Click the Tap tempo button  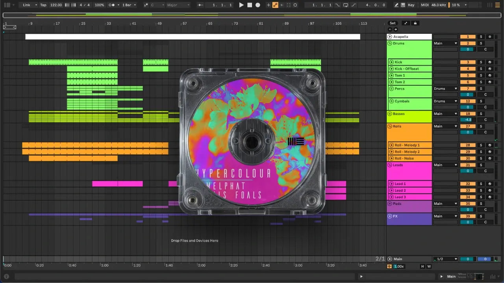point(43,5)
